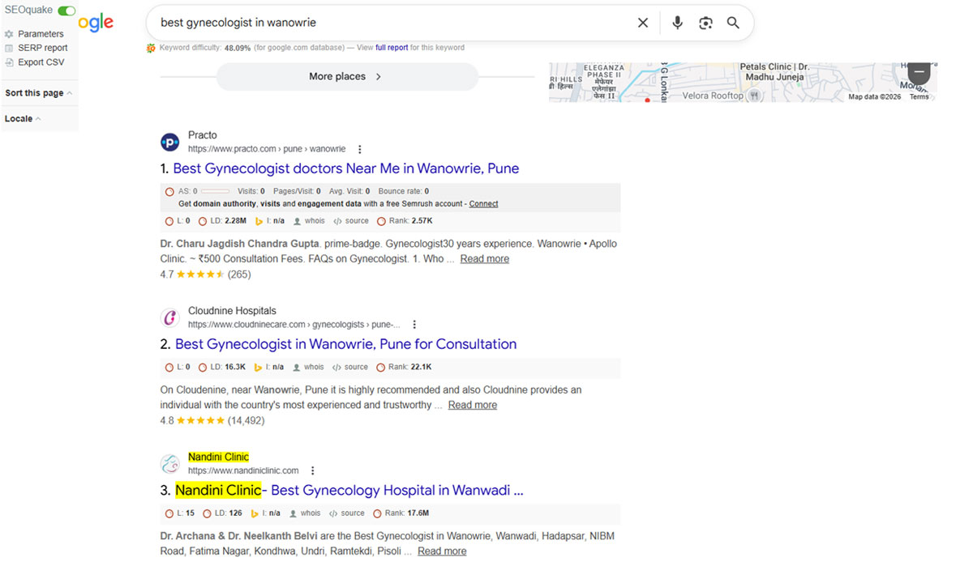This screenshot has height=566, width=973.
Task: Clear the search query with the X icon
Action: pos(643,23)
